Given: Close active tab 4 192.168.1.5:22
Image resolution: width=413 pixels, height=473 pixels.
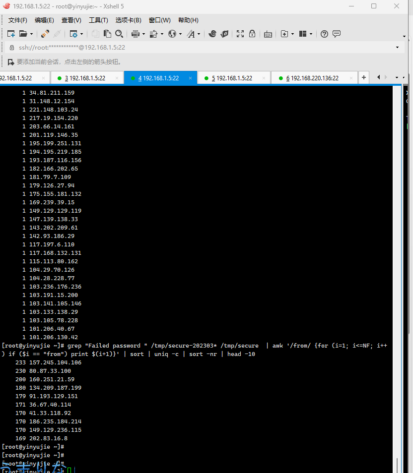Looking at the screenshot, I should (x=190, y=78).
